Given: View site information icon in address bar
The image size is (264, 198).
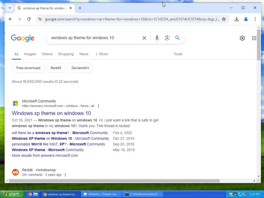Looking at the screenshot, I should click(x=40, y=19).
